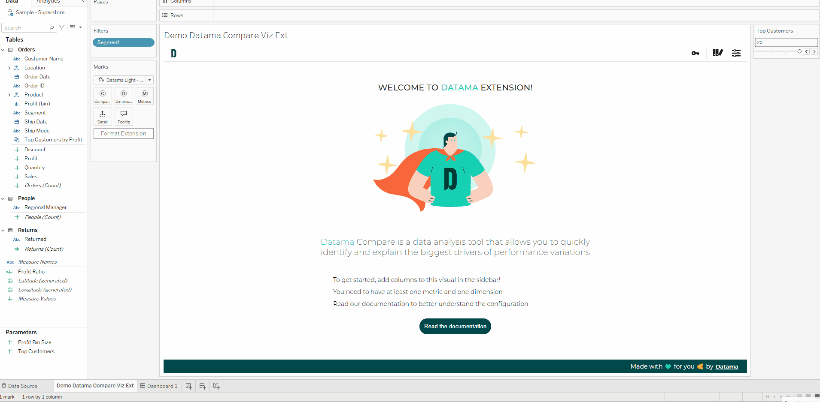The height and width of the screenshot is (402, 820).
Task: Click the Datama D logo icon
Action: [x=173, y=53]
